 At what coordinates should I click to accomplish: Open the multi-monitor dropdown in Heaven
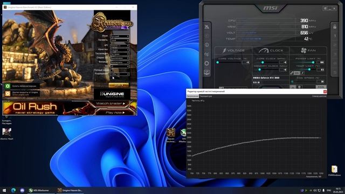(120, 63)
